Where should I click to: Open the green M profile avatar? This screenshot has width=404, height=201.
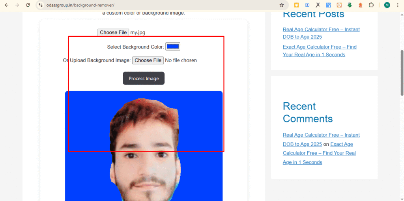[x=387, y=5]
